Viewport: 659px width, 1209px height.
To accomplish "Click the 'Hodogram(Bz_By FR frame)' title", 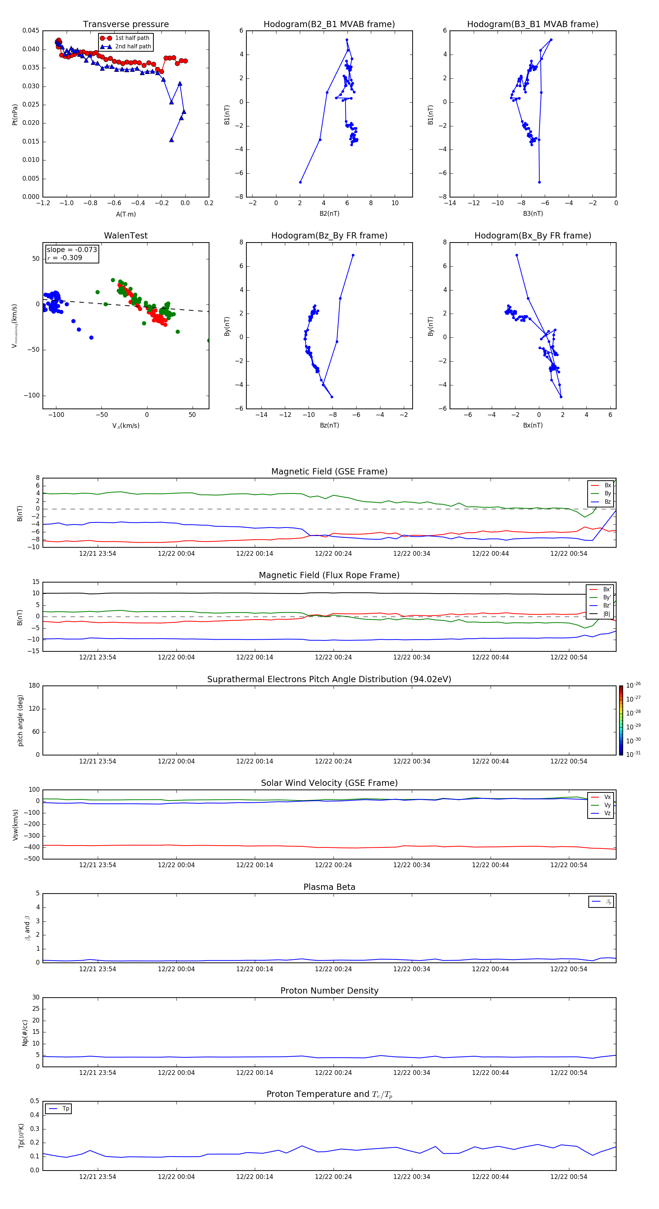I will [329, 236].
